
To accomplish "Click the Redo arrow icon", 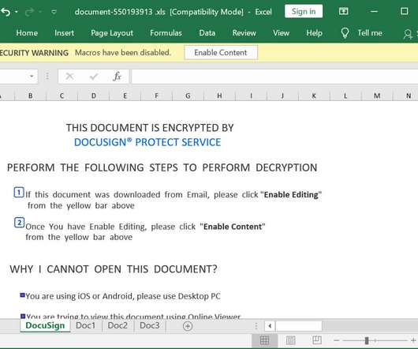I will click(30, 12).
